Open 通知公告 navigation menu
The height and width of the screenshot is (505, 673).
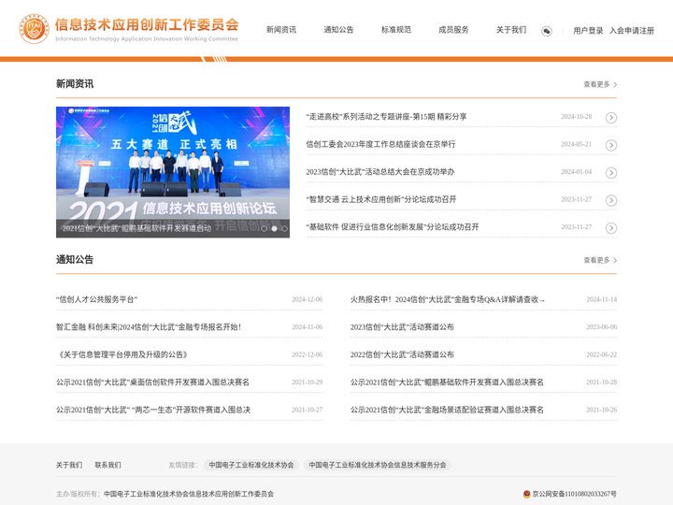click(338, 30)
